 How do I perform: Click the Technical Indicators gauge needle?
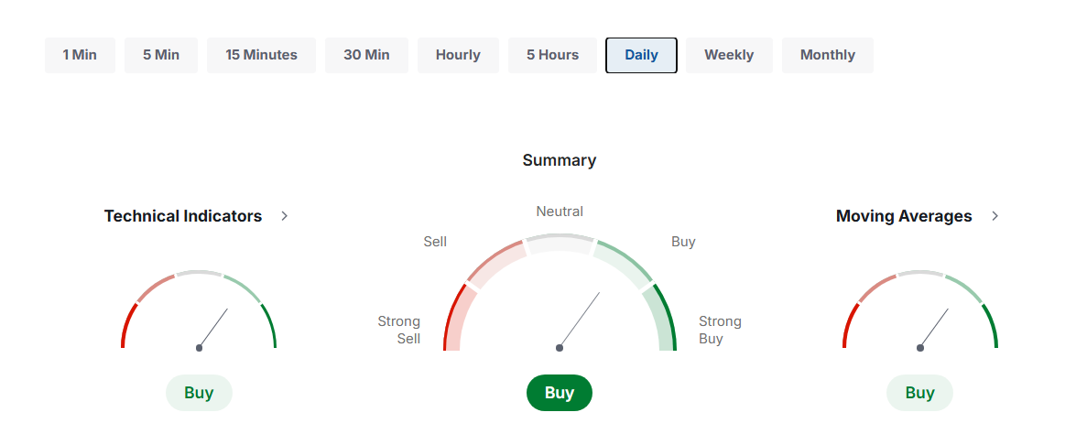click(x=213, y=328)
